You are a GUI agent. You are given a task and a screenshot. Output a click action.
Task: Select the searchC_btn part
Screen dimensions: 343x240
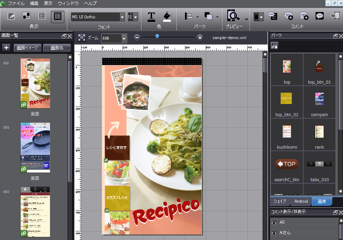point(287,167)
